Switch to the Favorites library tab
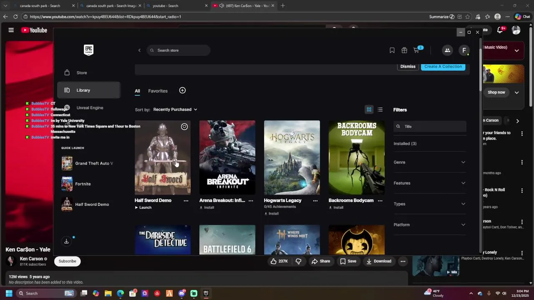Viewport: 534px width, 300px height. [x=158, y=91]
